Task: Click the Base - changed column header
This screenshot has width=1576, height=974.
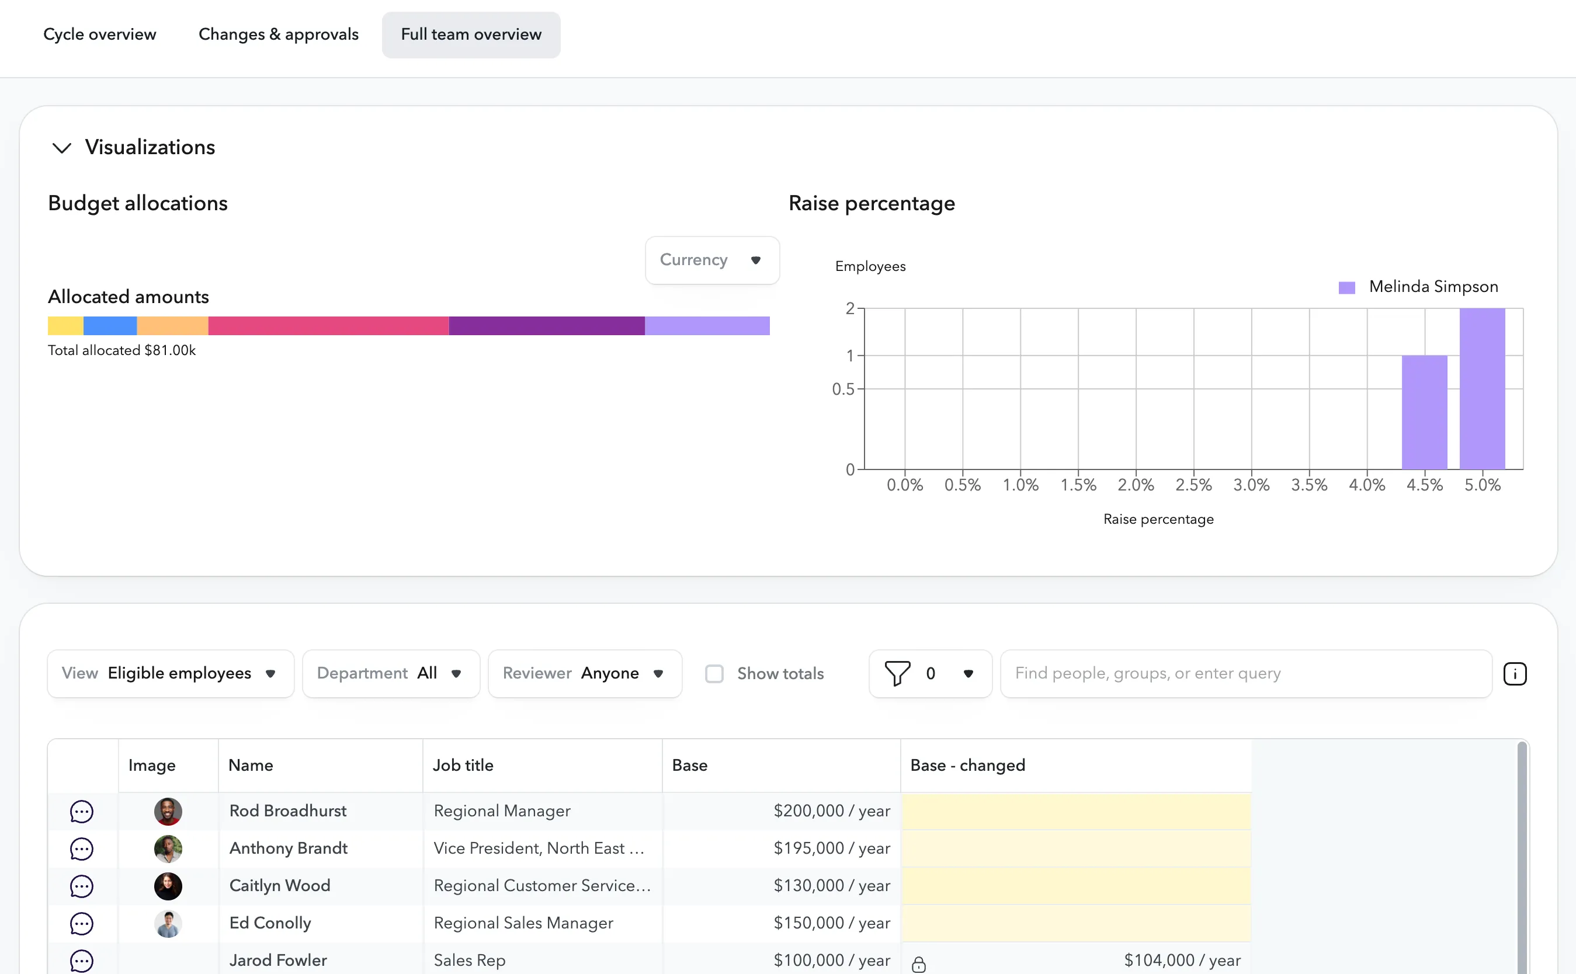Action: coord(1076,766)
